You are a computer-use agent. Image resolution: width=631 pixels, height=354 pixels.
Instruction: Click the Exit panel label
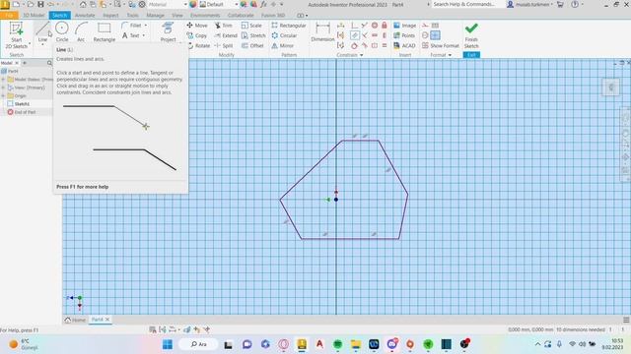point(471,55)
